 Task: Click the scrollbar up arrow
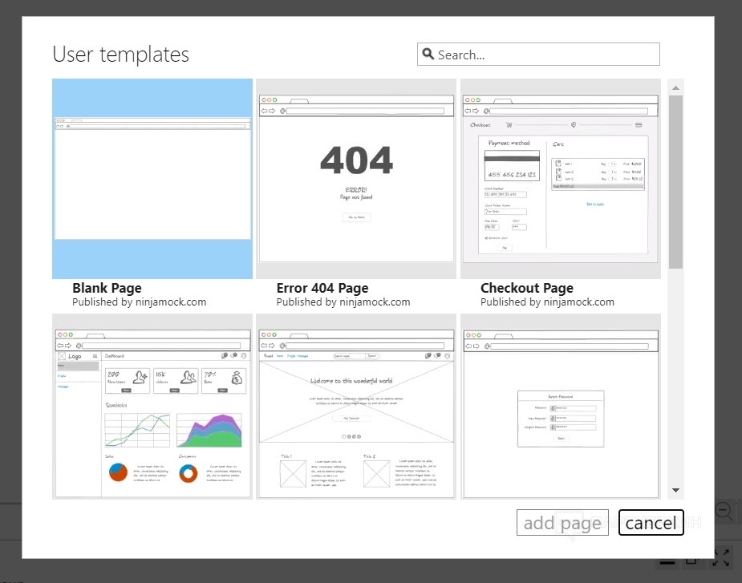(675, 88)
